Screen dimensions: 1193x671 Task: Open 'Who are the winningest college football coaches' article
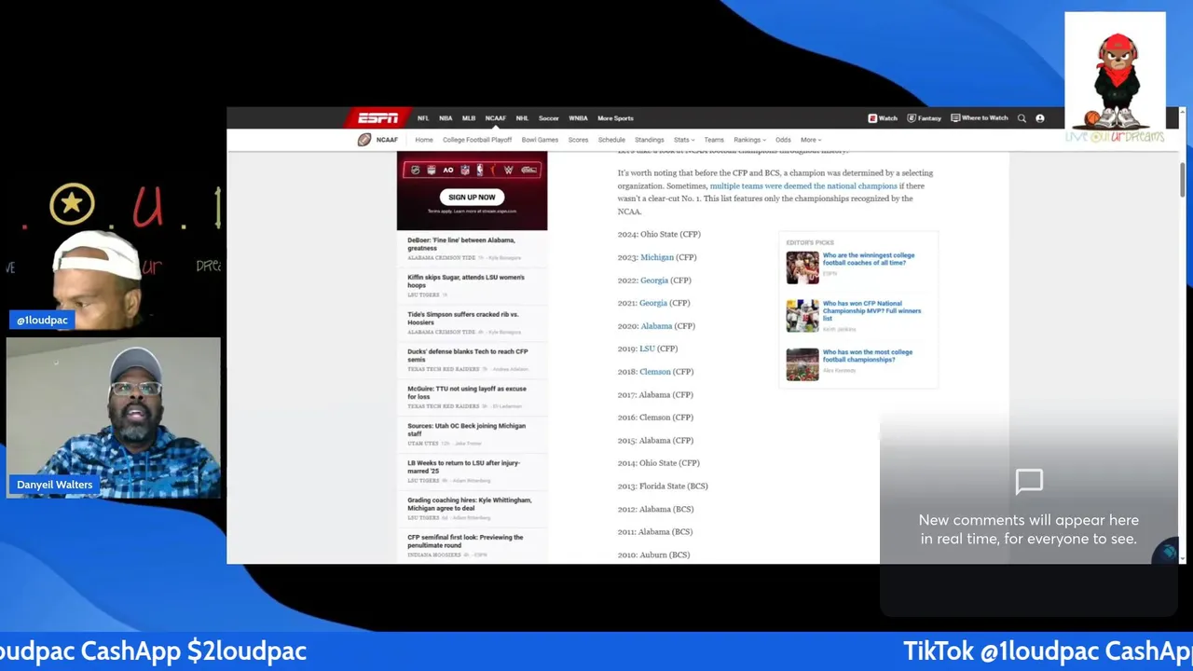pyautogui.click(x=869, y=259)
